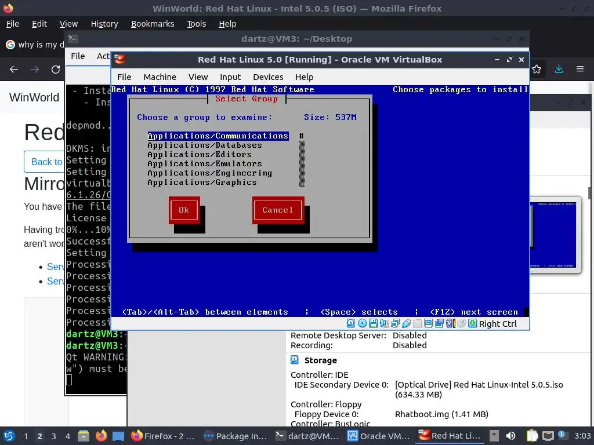Launch Firefox quick-launch icon in taskbar
The height and width of the screenshot is (445, 594).
coord(101,436)
